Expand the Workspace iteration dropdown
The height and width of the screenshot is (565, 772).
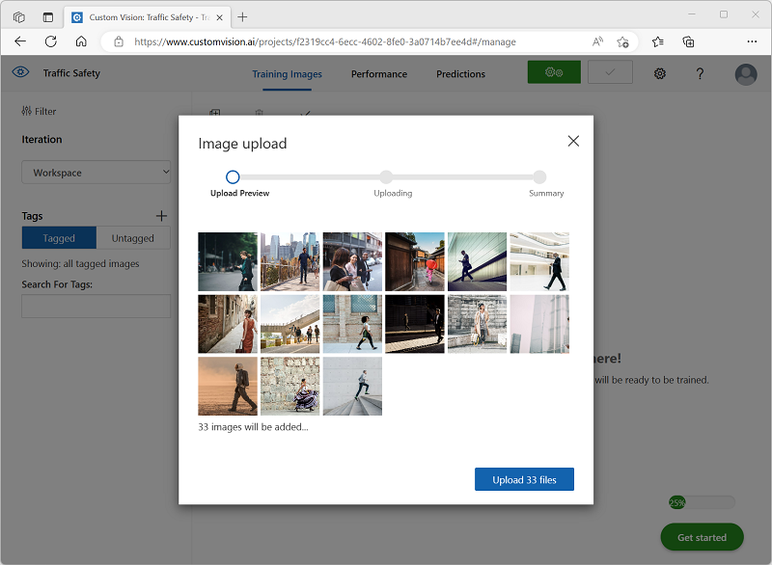click(x=96, y=173)
